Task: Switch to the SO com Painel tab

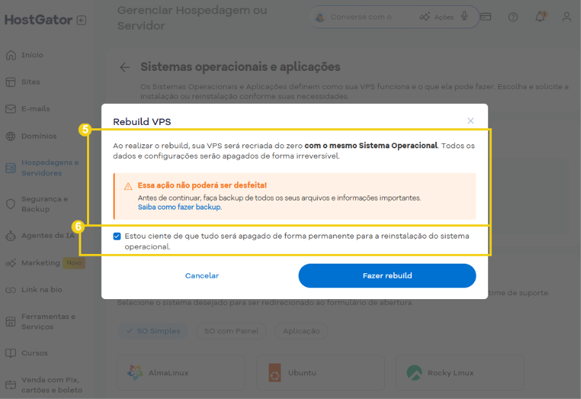Action: (231, 329)
